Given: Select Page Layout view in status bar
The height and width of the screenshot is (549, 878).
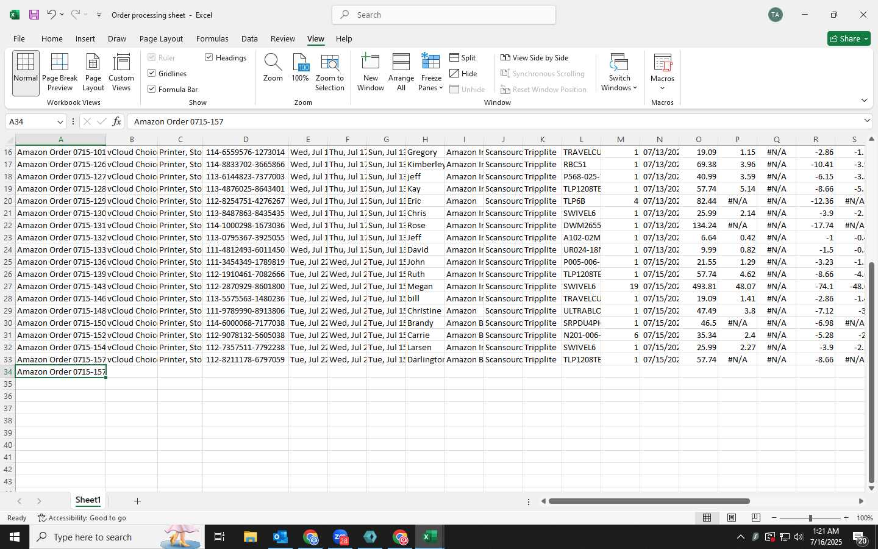Looking at the screenshot, I should pyautogui.click(x=732, y=518).
